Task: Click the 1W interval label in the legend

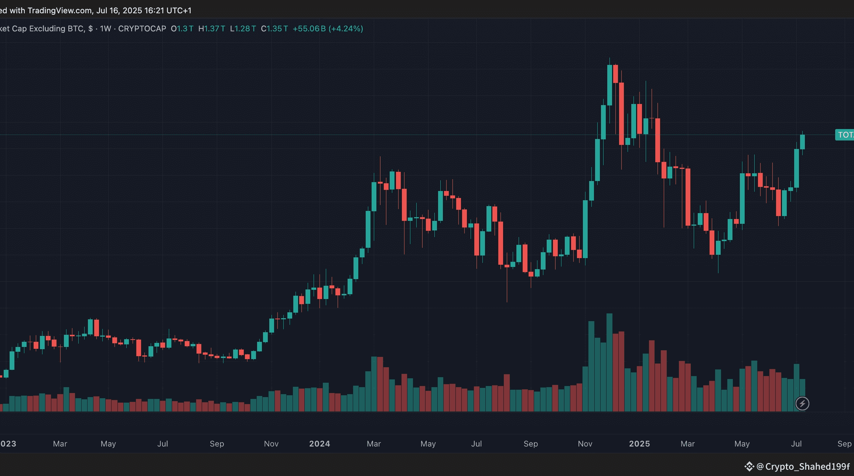Action: tap(105, 29)
